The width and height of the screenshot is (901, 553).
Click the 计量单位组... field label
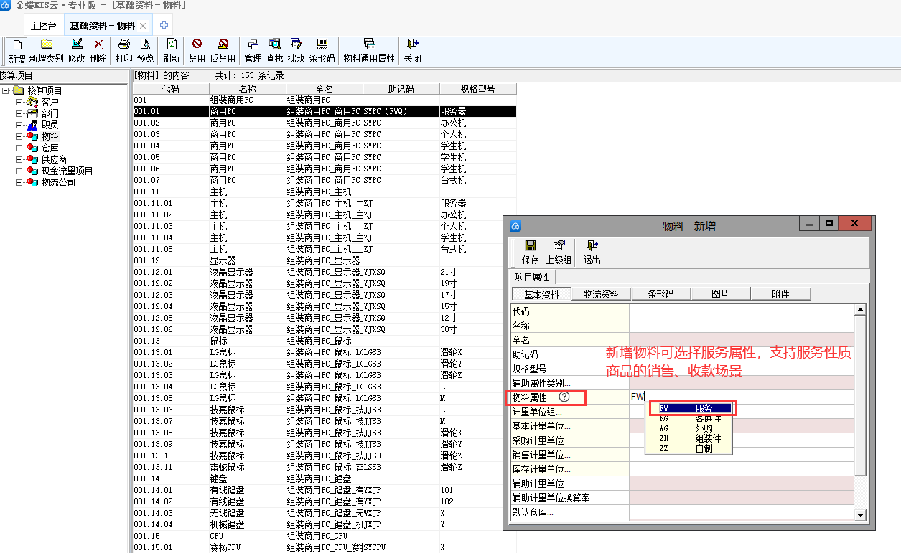(537, 412)
